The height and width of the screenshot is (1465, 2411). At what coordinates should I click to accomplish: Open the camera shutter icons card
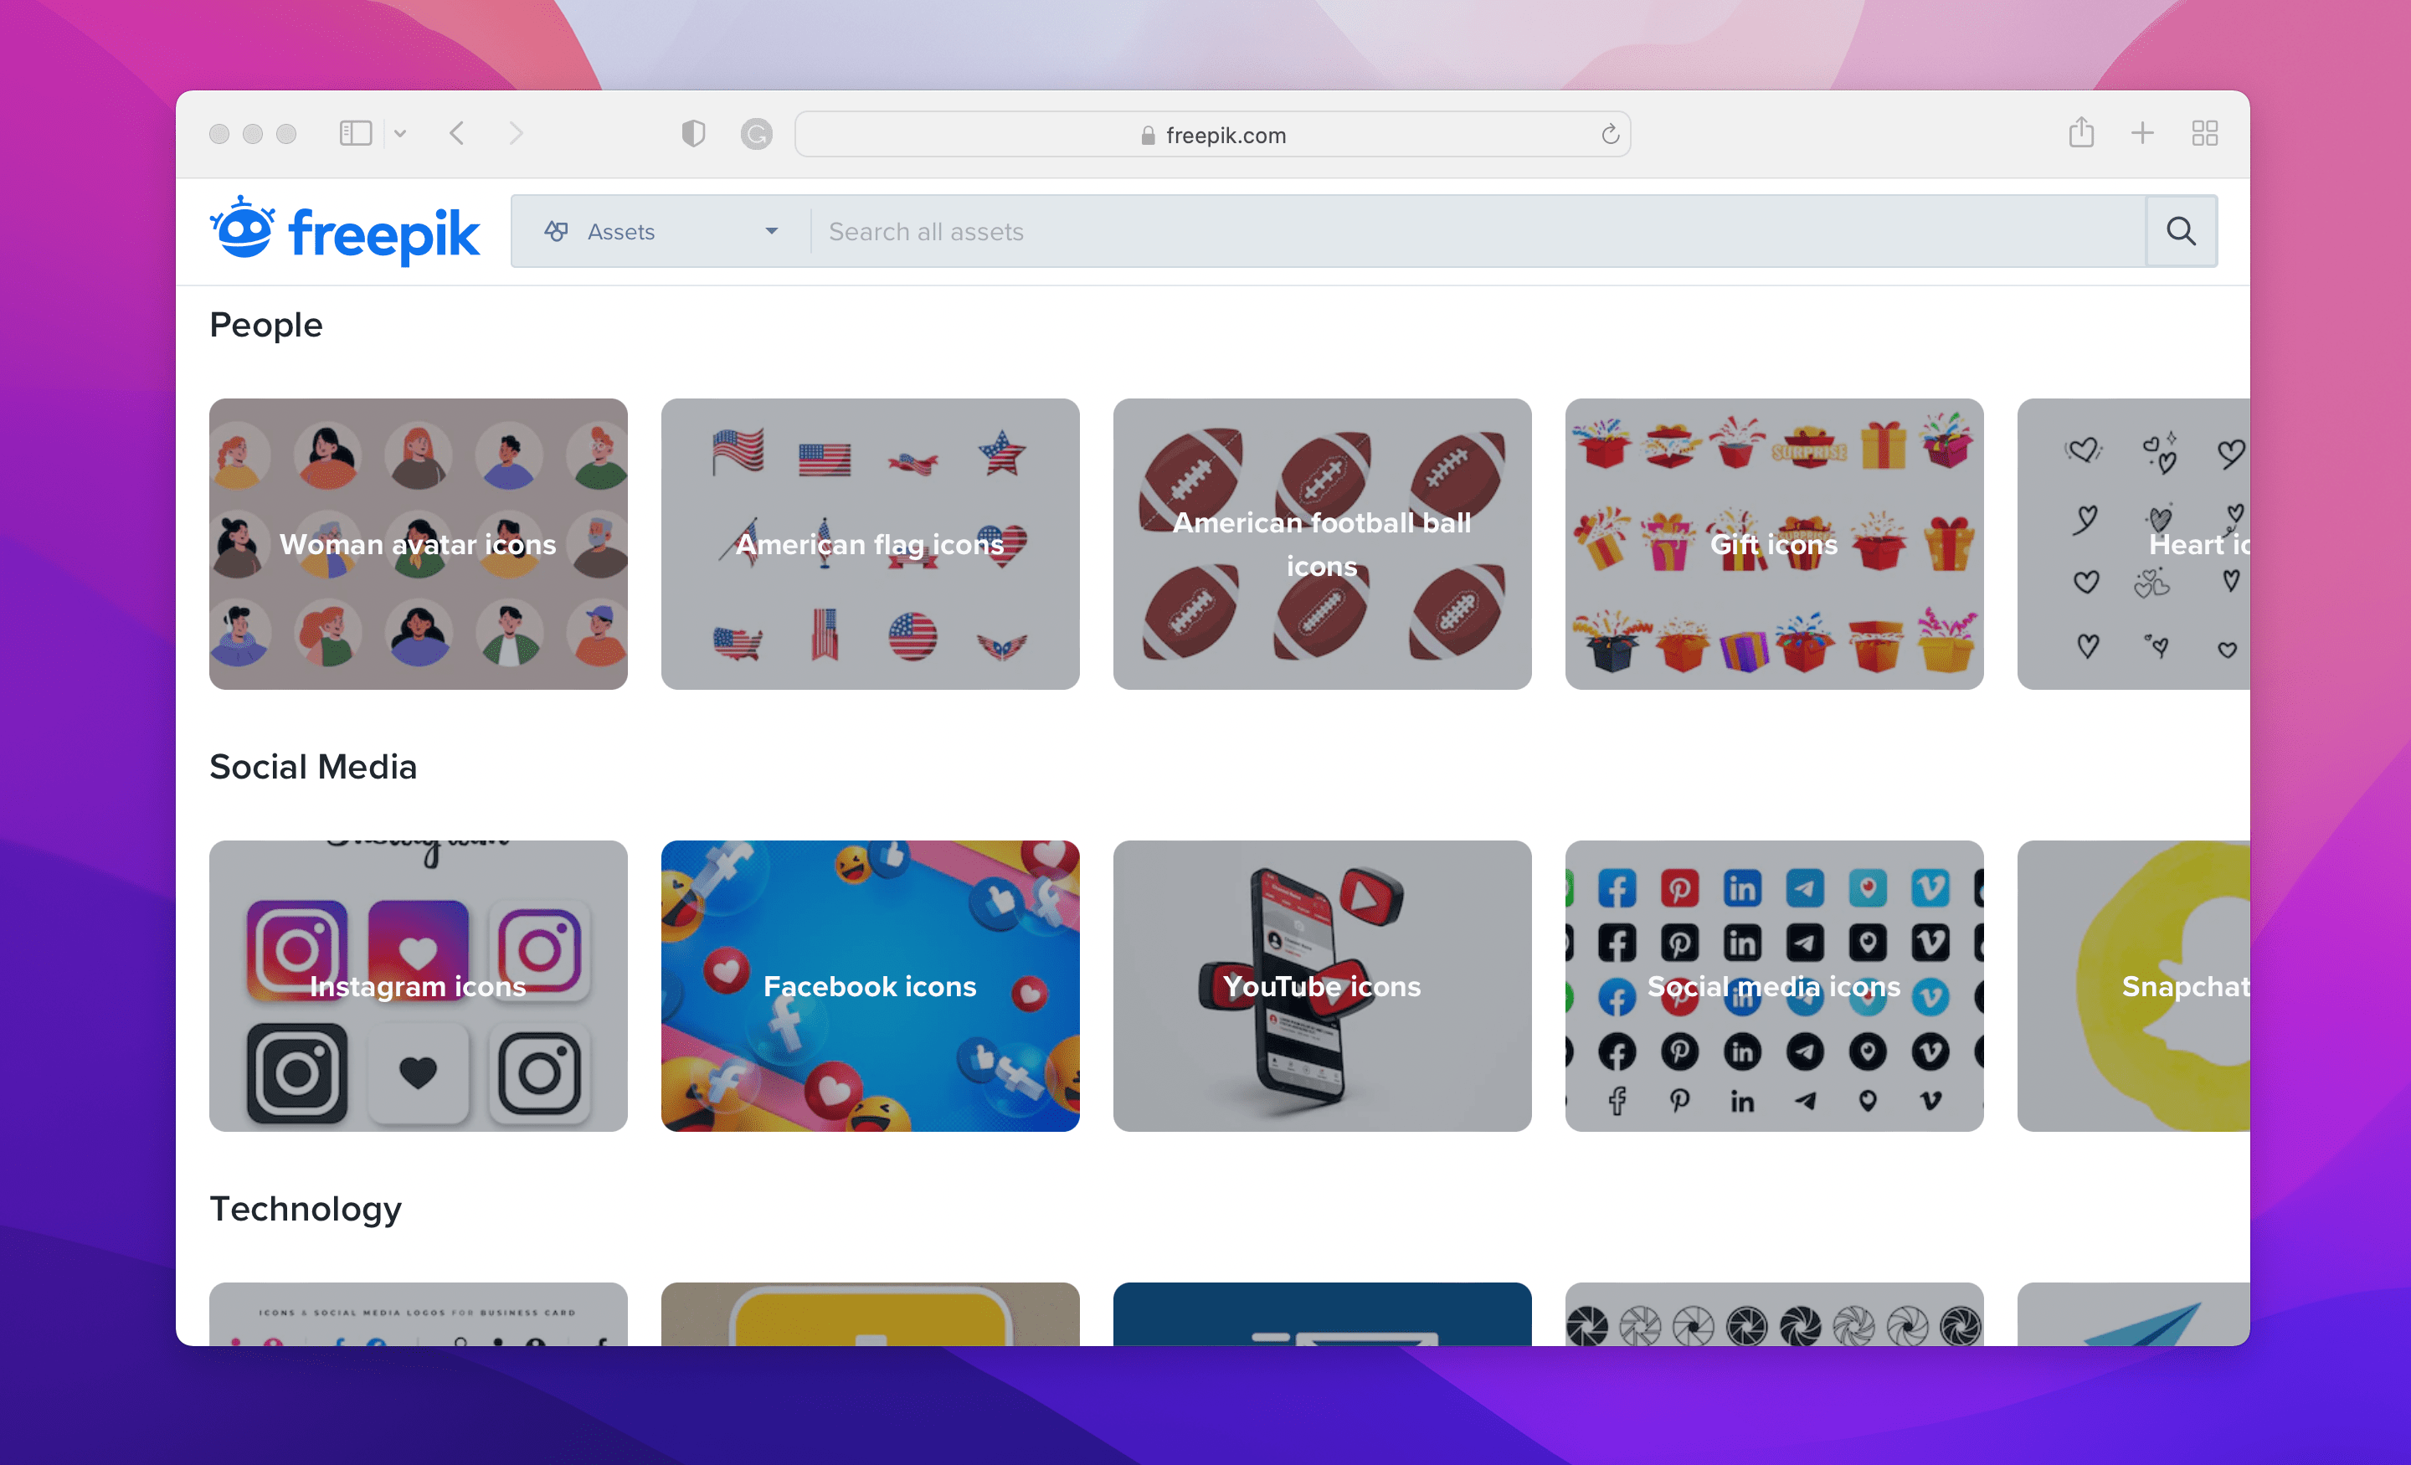[x=1774, y=1314]
